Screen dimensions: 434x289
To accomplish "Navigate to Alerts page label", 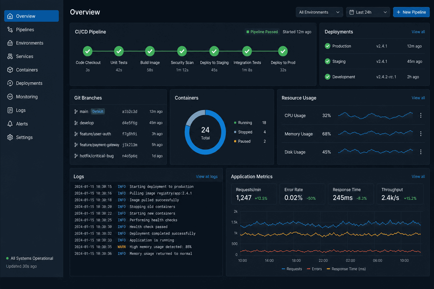I will (x=22, y=124).
